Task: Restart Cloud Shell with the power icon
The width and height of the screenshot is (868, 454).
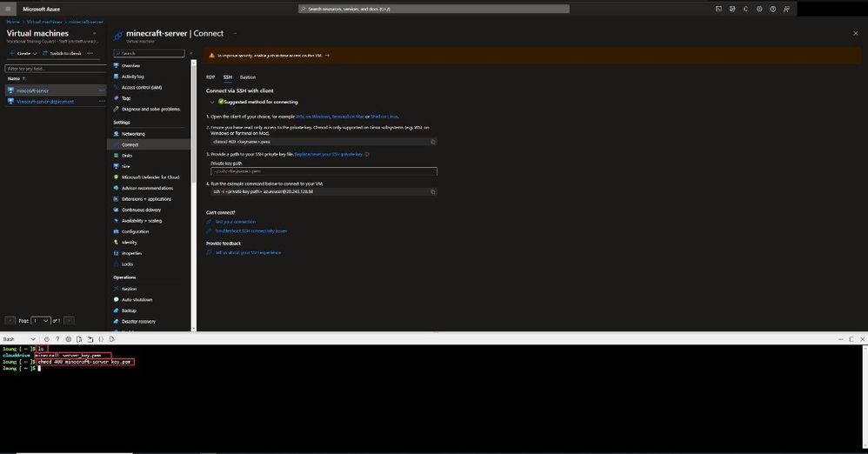Action: [46, 339]
